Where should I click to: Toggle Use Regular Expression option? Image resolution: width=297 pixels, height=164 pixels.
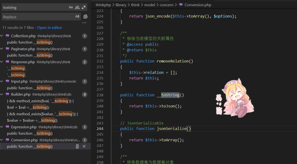pos(84,7)
